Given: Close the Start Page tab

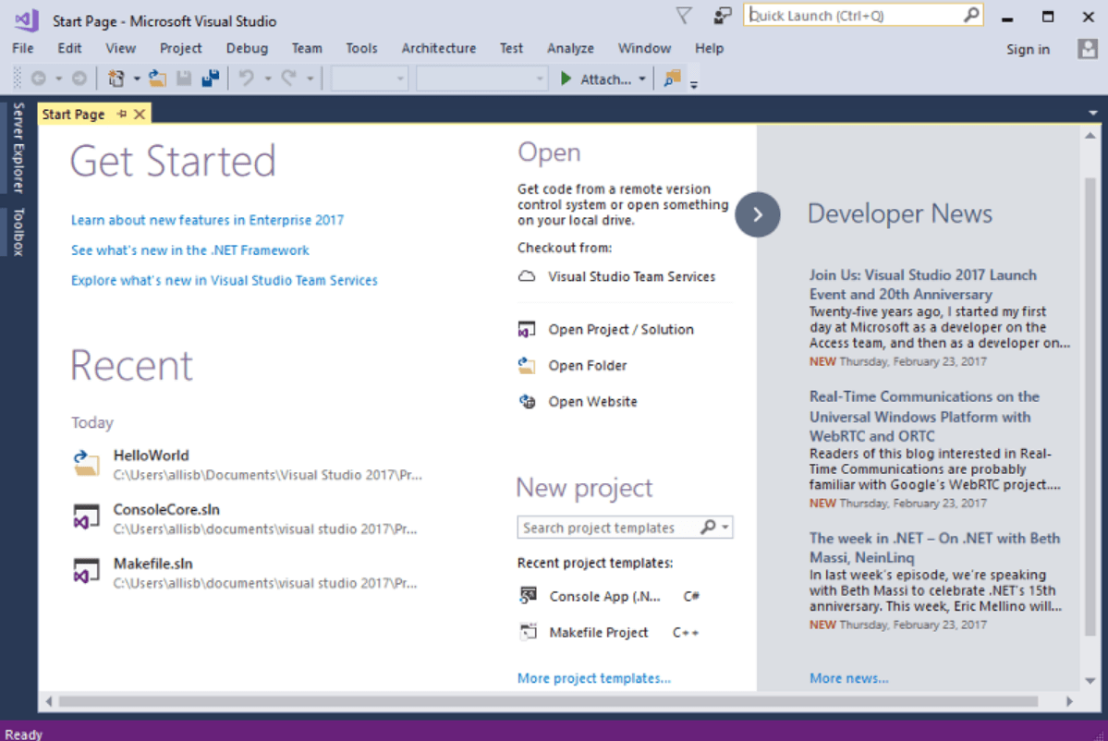Looking at the screenshot, I should tap(140, 114).
